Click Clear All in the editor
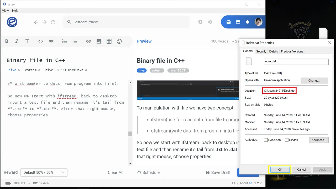Screen dimensions: 336x189 pos(115,172)
